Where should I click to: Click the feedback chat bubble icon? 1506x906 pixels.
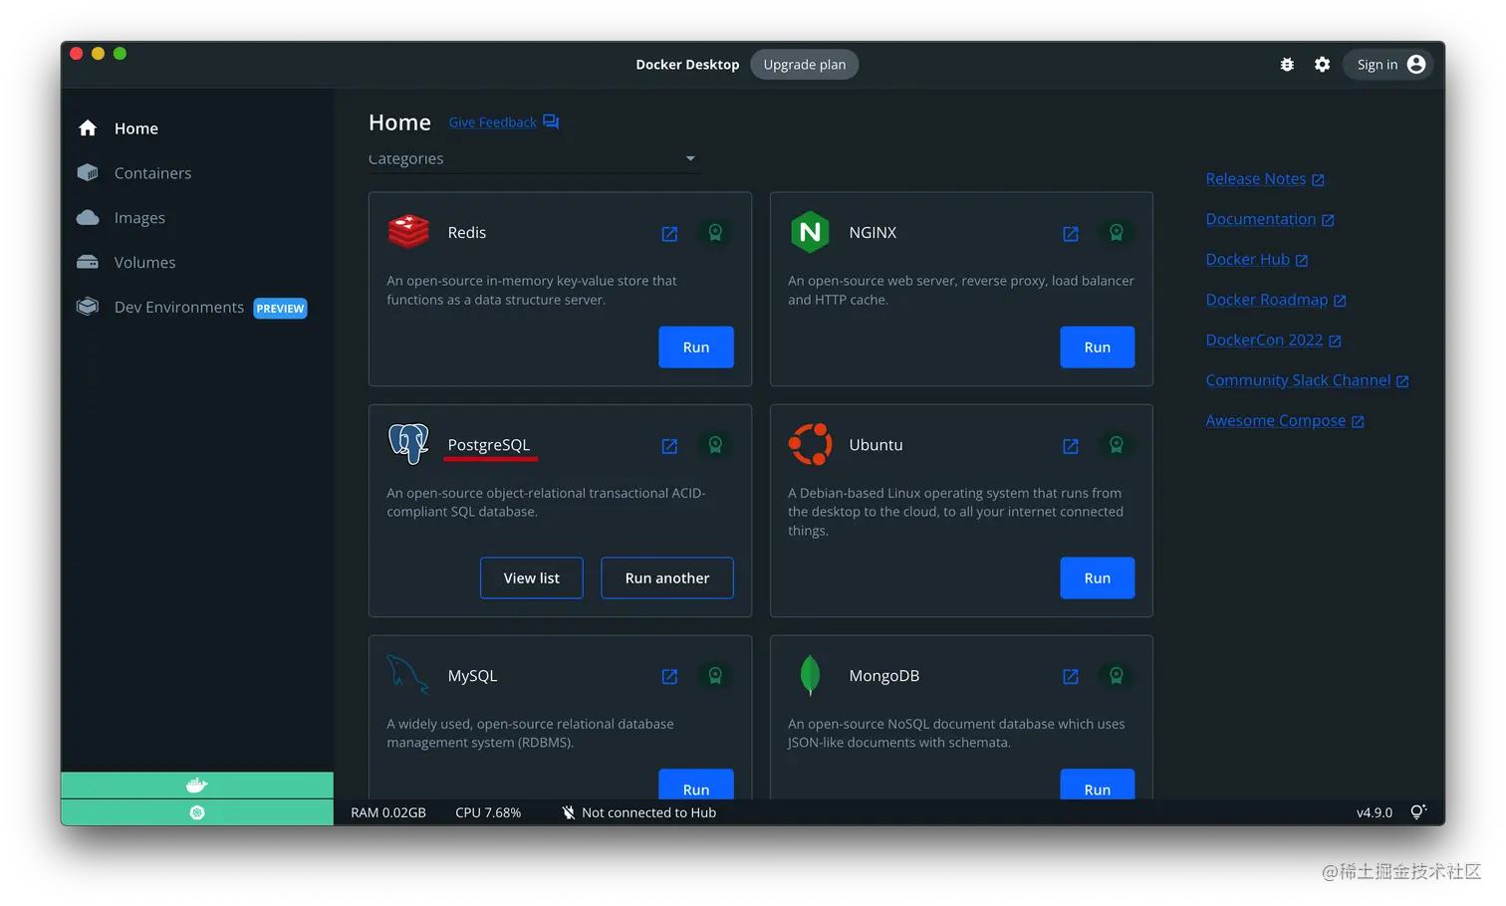[551, 122]
